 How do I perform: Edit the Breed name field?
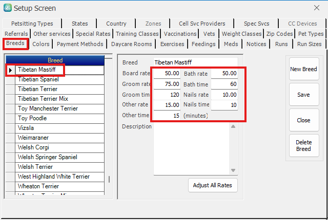195,62
